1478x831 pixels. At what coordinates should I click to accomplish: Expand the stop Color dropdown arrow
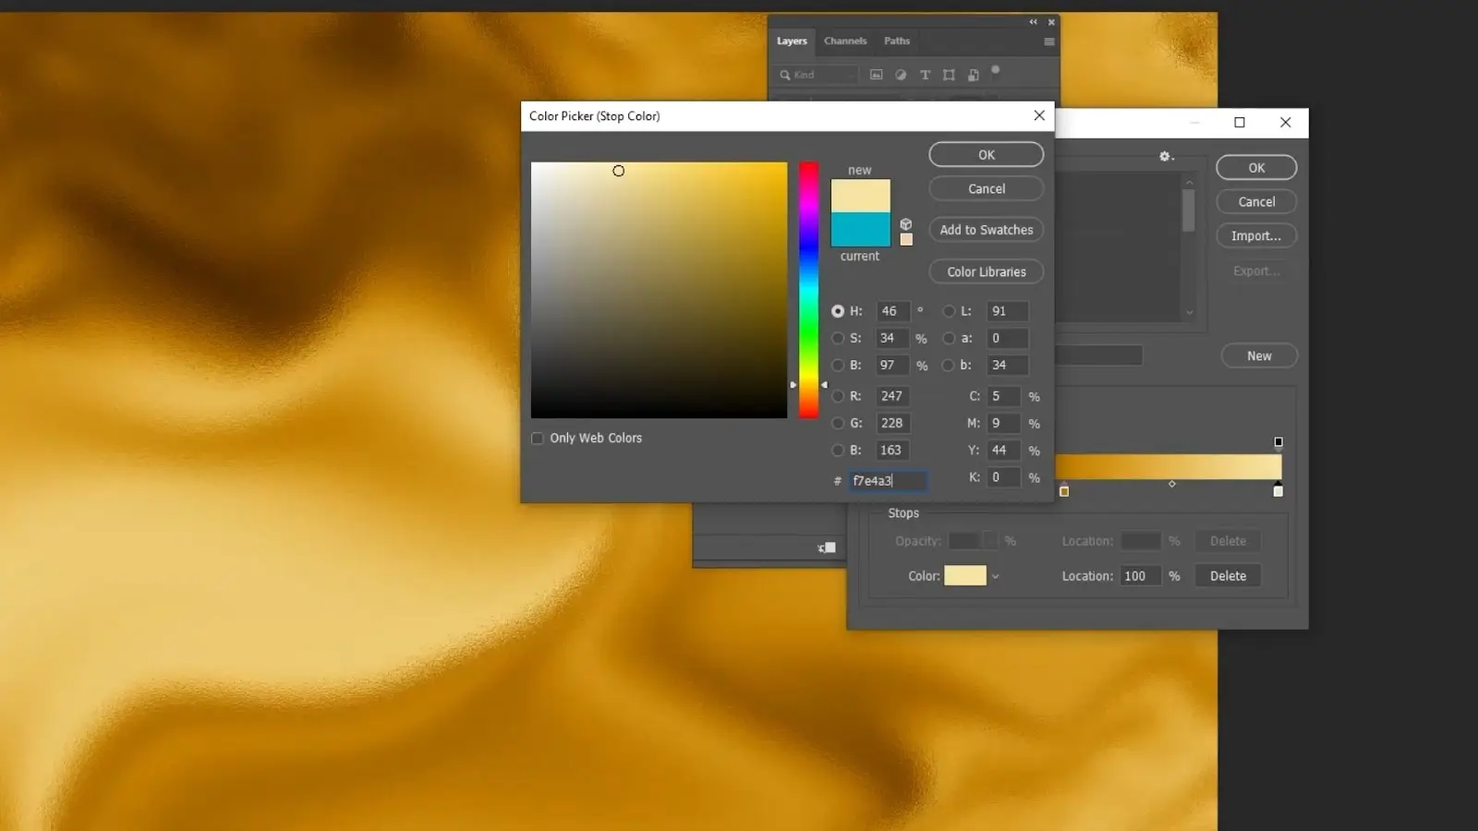tap(996, 576)
